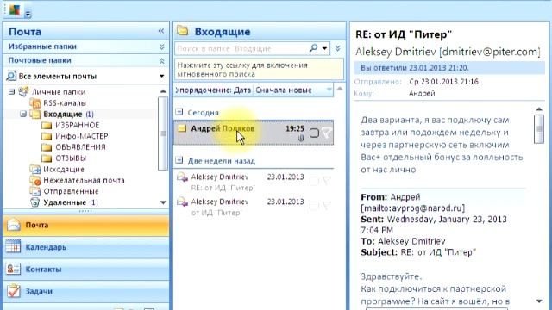Click the Office logo icon at top-left
This screenshot has width=552, height=310.
click(x=15, y=9)
